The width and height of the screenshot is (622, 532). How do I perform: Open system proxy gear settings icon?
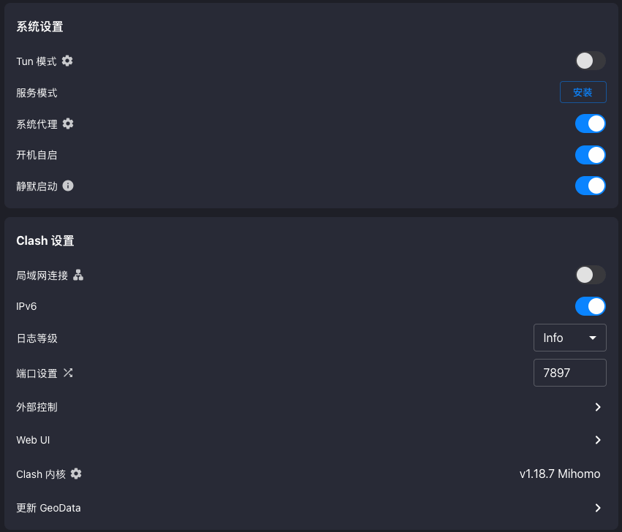(68, 123)
